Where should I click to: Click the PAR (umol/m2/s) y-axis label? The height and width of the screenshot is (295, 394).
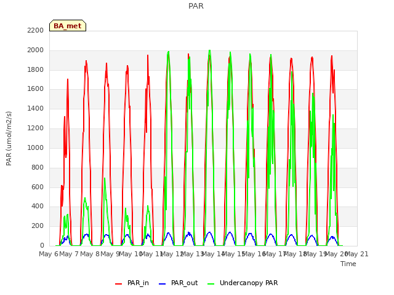pos(9,138)
